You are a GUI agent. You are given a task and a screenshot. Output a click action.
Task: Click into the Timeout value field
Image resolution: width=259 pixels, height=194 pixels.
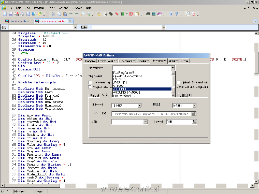[x=179, y=122]
